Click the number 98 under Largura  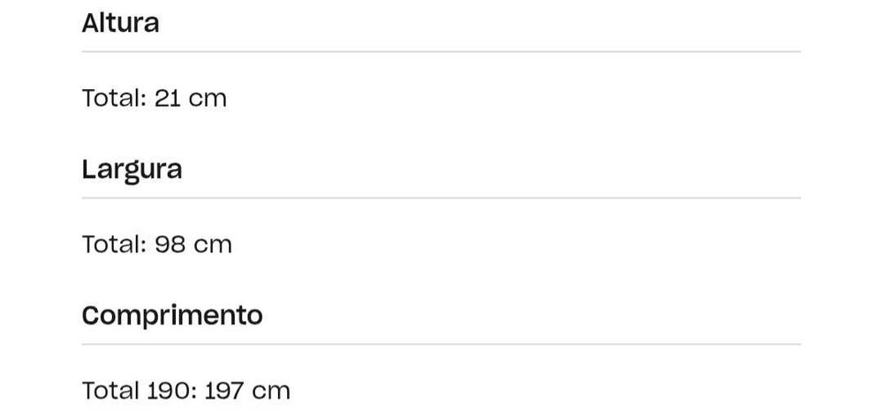tap(170, 244)
